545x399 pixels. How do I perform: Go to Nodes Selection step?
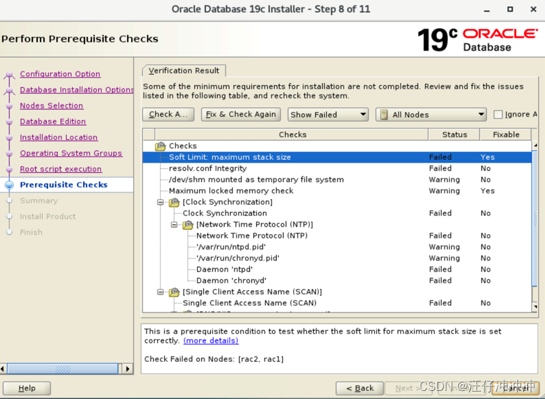[x=51, y=106]
